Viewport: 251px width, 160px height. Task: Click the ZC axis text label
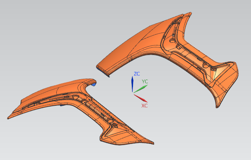pyautogui.click(x=137, y=73)
